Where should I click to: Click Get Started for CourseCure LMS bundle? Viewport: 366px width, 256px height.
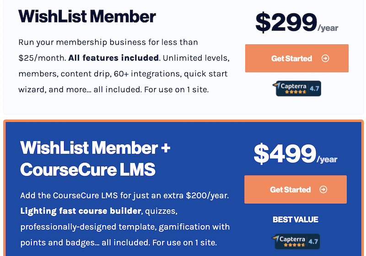tap(296, 189)
